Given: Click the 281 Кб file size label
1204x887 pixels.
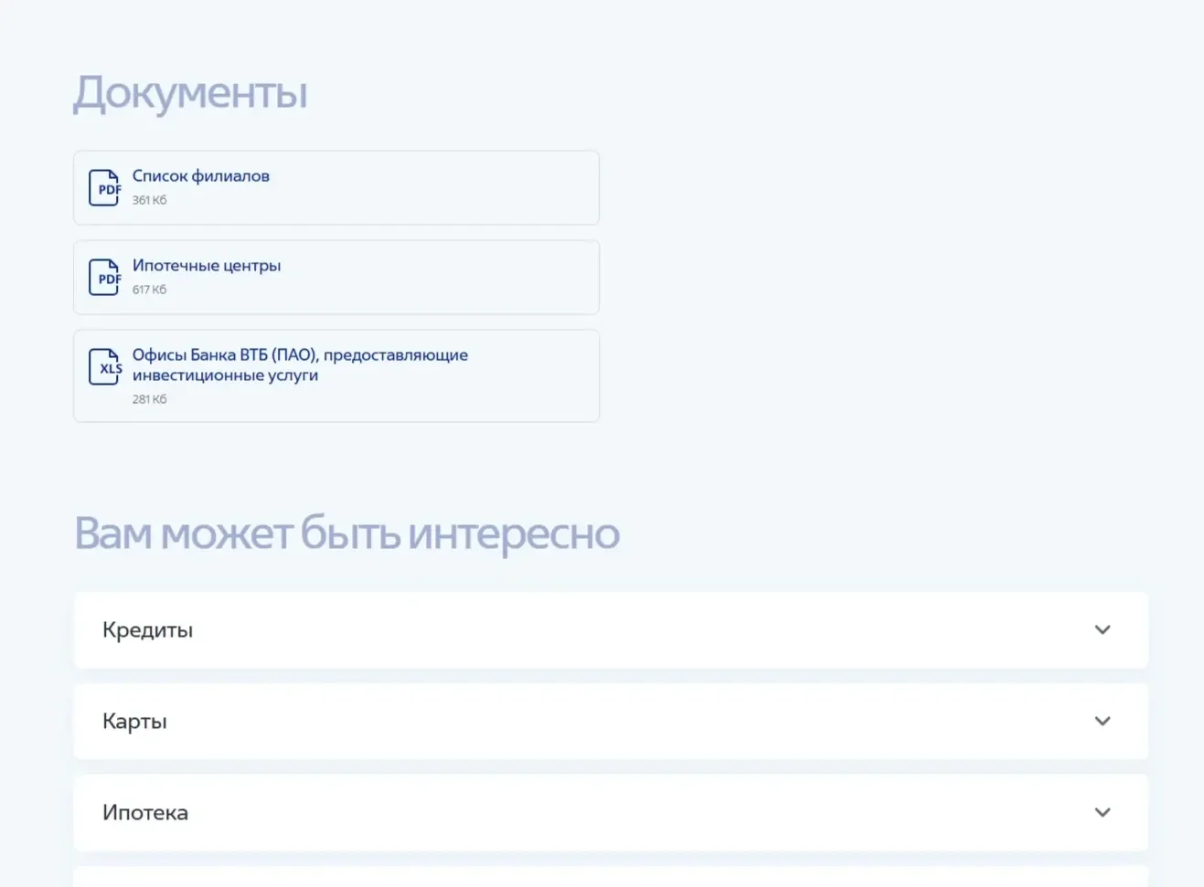Looking at the screenshot, I should coord(149,399).
